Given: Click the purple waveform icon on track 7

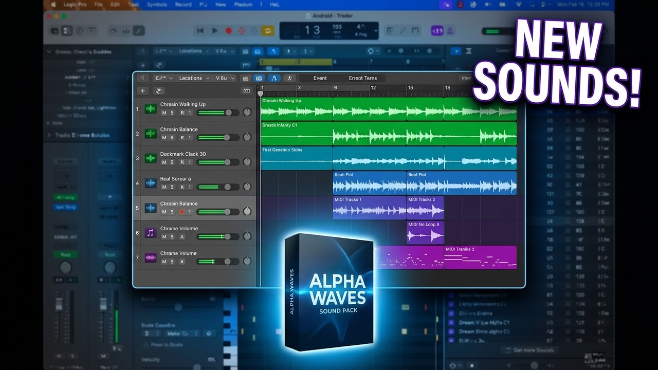Looking at the screenshot, I should pyautogui.click(x=151, y=257).
